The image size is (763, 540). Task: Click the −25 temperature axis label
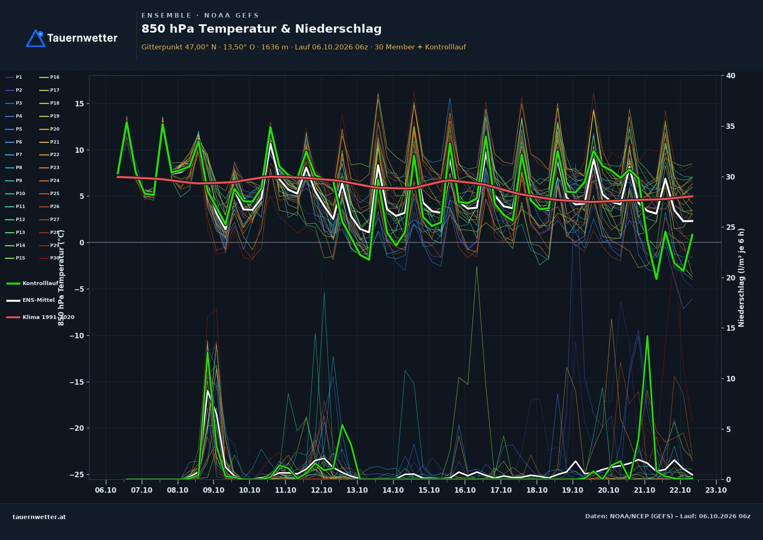[77, 475]
